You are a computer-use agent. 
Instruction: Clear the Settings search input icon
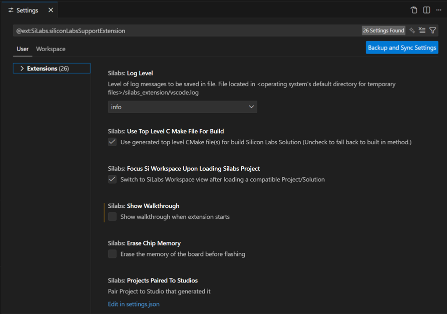(x=422, y=30)
